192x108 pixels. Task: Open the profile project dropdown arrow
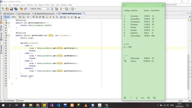click(x=75, y=9)
